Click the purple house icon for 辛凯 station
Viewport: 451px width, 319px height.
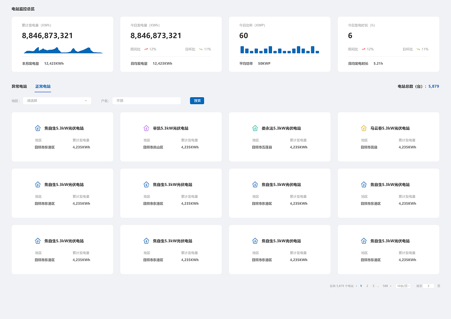pos(146,128)
